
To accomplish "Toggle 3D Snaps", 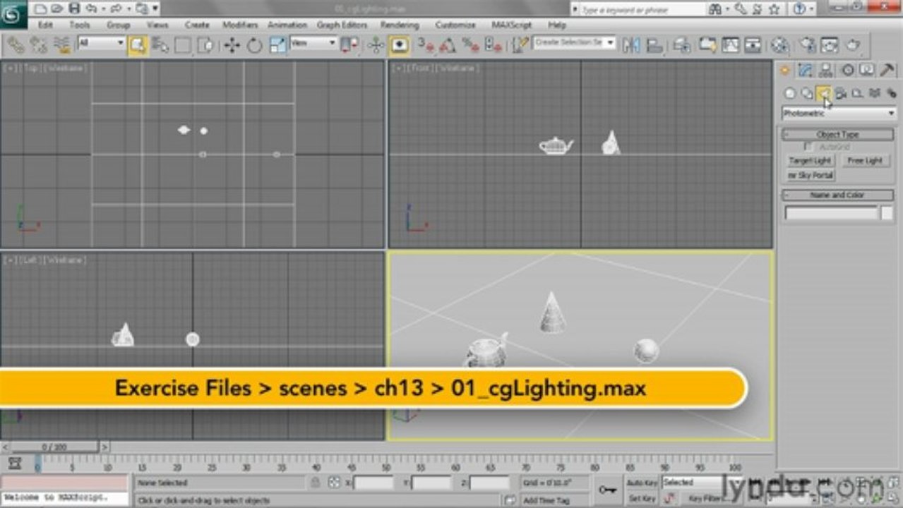I will pyautogui.click(x=426, y=45).
